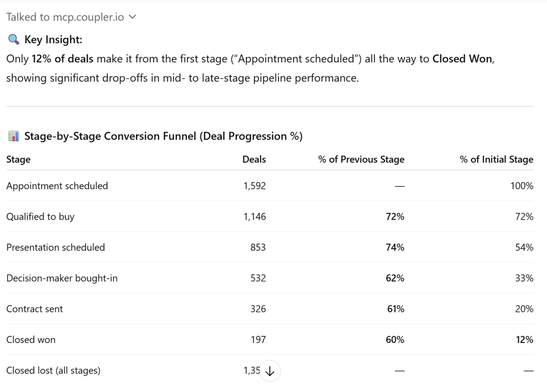
Task: Click the 'Decision-maker bought-in' stage label
Action: 62,278
